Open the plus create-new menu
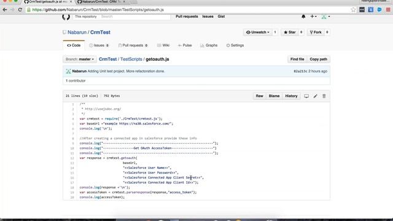 coord(313,17)
